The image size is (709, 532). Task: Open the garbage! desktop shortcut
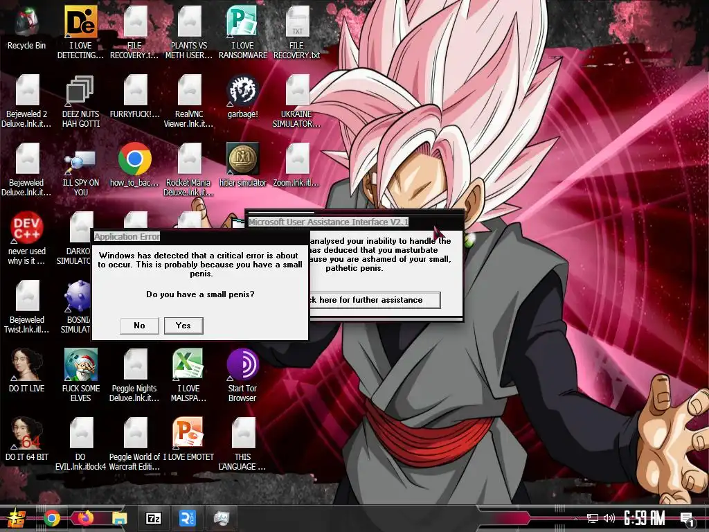tap(243, 97)
